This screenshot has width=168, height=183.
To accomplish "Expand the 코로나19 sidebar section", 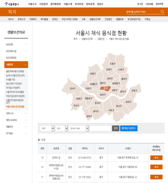I will (16, 113).
